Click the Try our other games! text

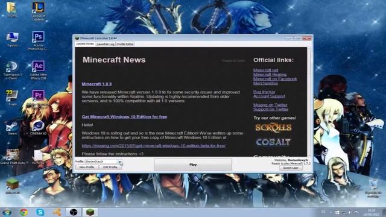pyautogui.click(x=275, y=118)
